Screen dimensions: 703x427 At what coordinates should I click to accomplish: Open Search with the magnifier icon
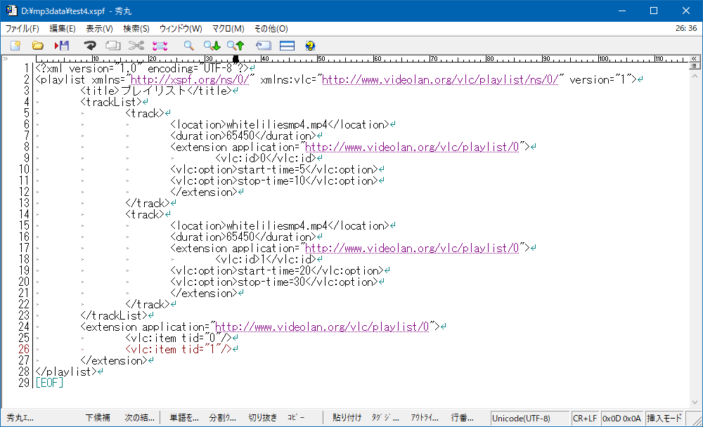pos(188,46)
